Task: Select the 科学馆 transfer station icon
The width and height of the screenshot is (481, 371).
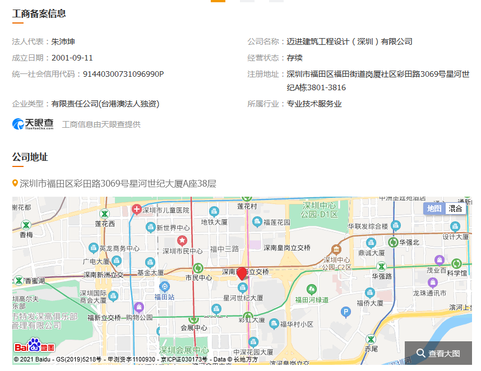Action: coord(456,263)
